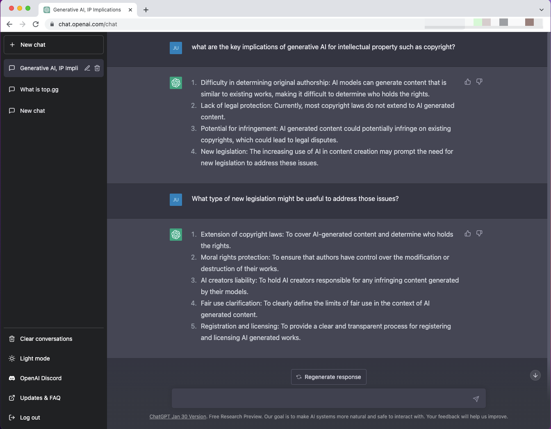Click the thumbs up on the first response
This screenshot has height=429, width=551.
coord(467,82)
